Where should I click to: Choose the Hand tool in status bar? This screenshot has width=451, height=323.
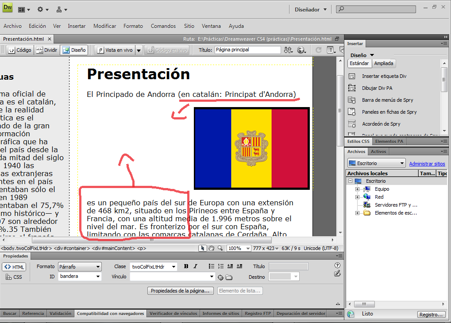click(x=212, y=248)
